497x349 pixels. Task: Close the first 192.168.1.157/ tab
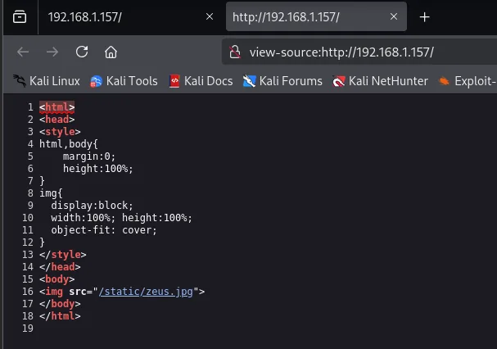(210, 16)
